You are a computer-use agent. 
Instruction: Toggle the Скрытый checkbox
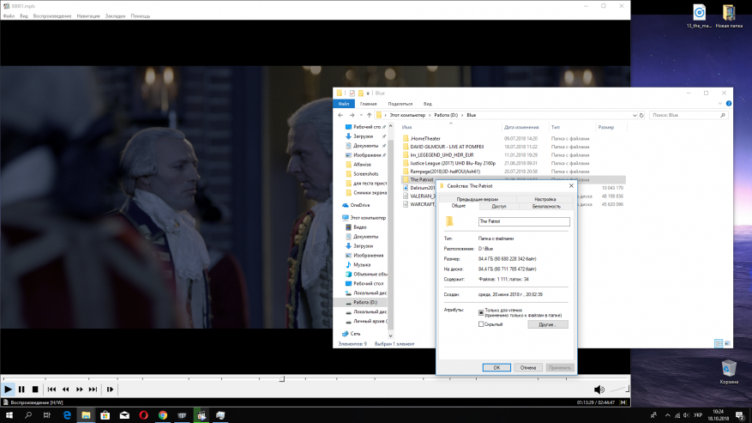pyautogui.click(x=481, y=324)
